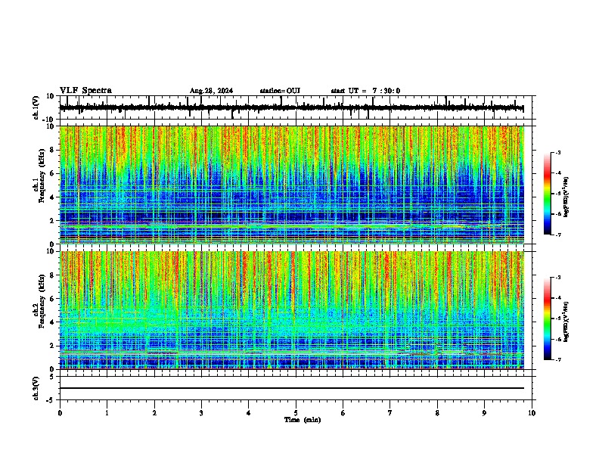Click the "start UT = 7:30:0" label
599x463 pixels.
(x=365, y=91)
